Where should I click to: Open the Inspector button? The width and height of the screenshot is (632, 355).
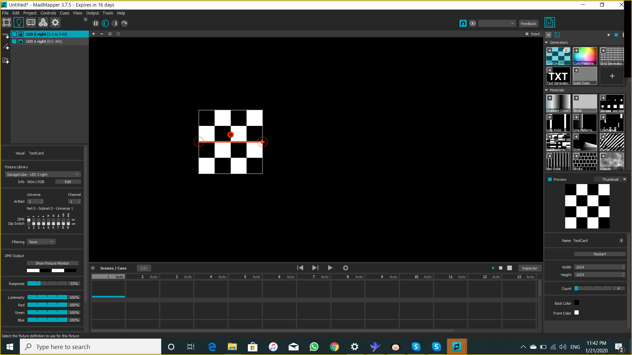529,268
